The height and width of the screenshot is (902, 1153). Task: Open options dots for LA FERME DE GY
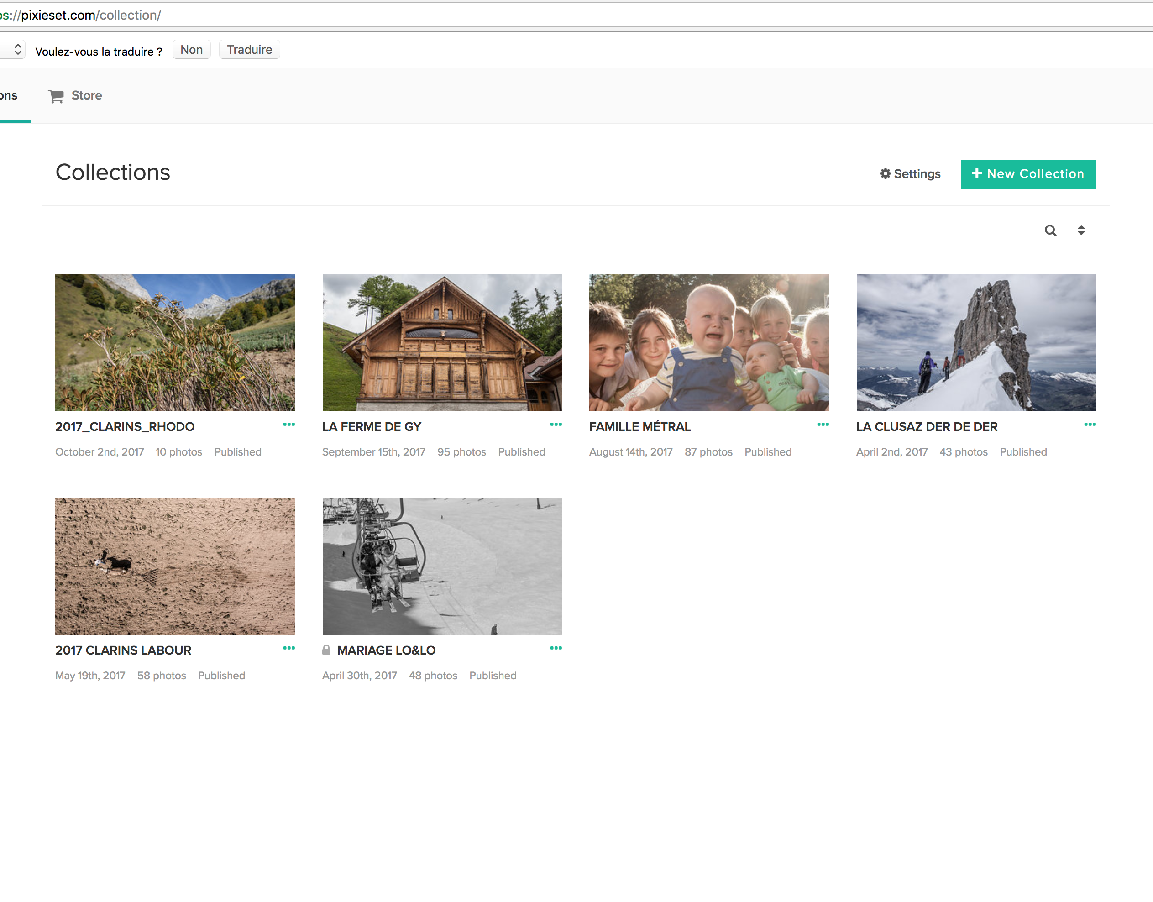point(556,425)
